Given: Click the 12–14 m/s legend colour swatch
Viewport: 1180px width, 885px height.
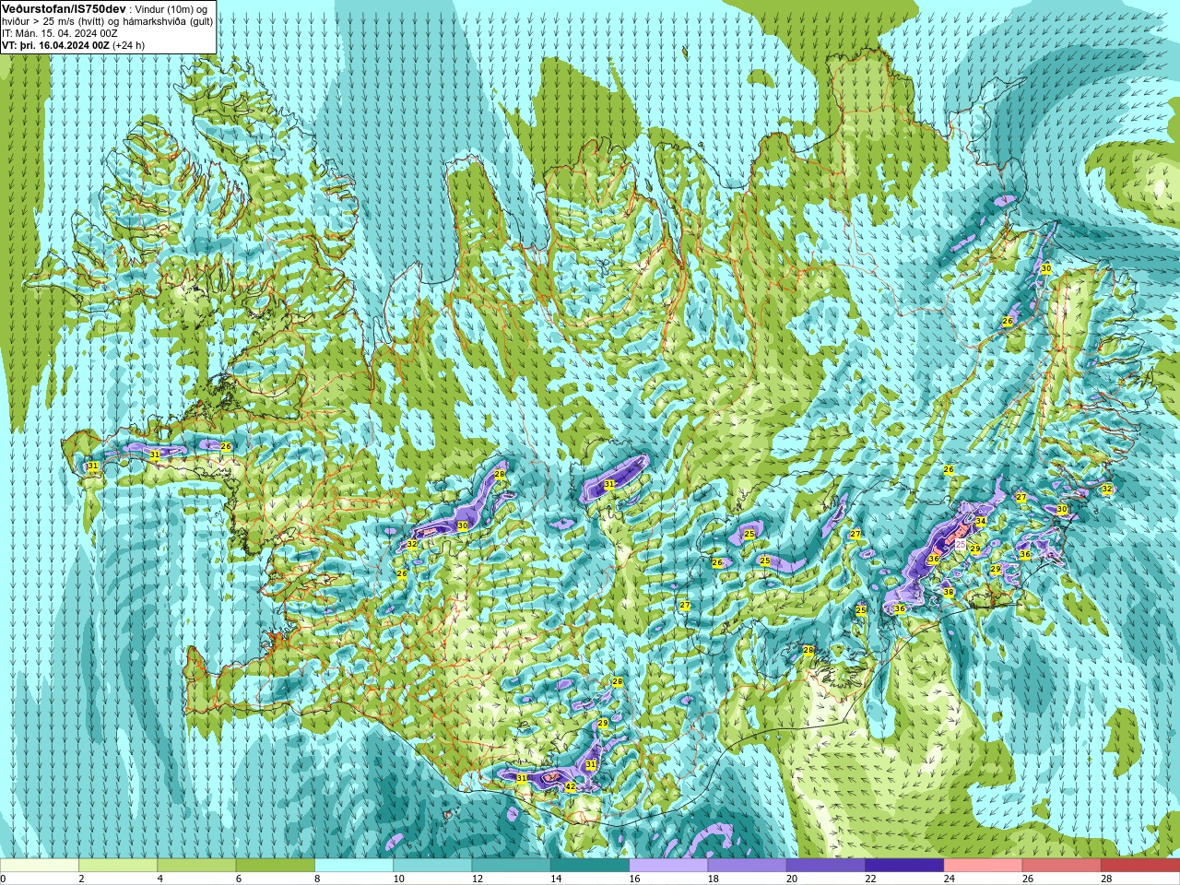Looking at the screenshot, I should click(511, 866).
